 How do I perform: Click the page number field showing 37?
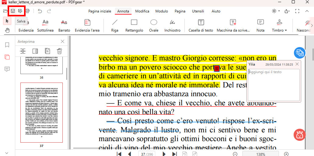[143, 154]
